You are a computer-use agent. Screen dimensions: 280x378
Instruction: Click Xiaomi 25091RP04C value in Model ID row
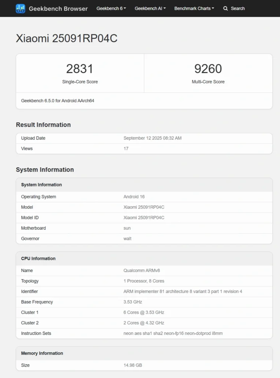click(144, 218)
